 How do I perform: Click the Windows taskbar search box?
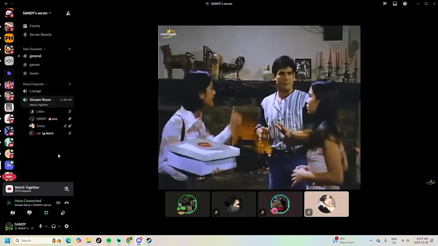coord(38,241)
